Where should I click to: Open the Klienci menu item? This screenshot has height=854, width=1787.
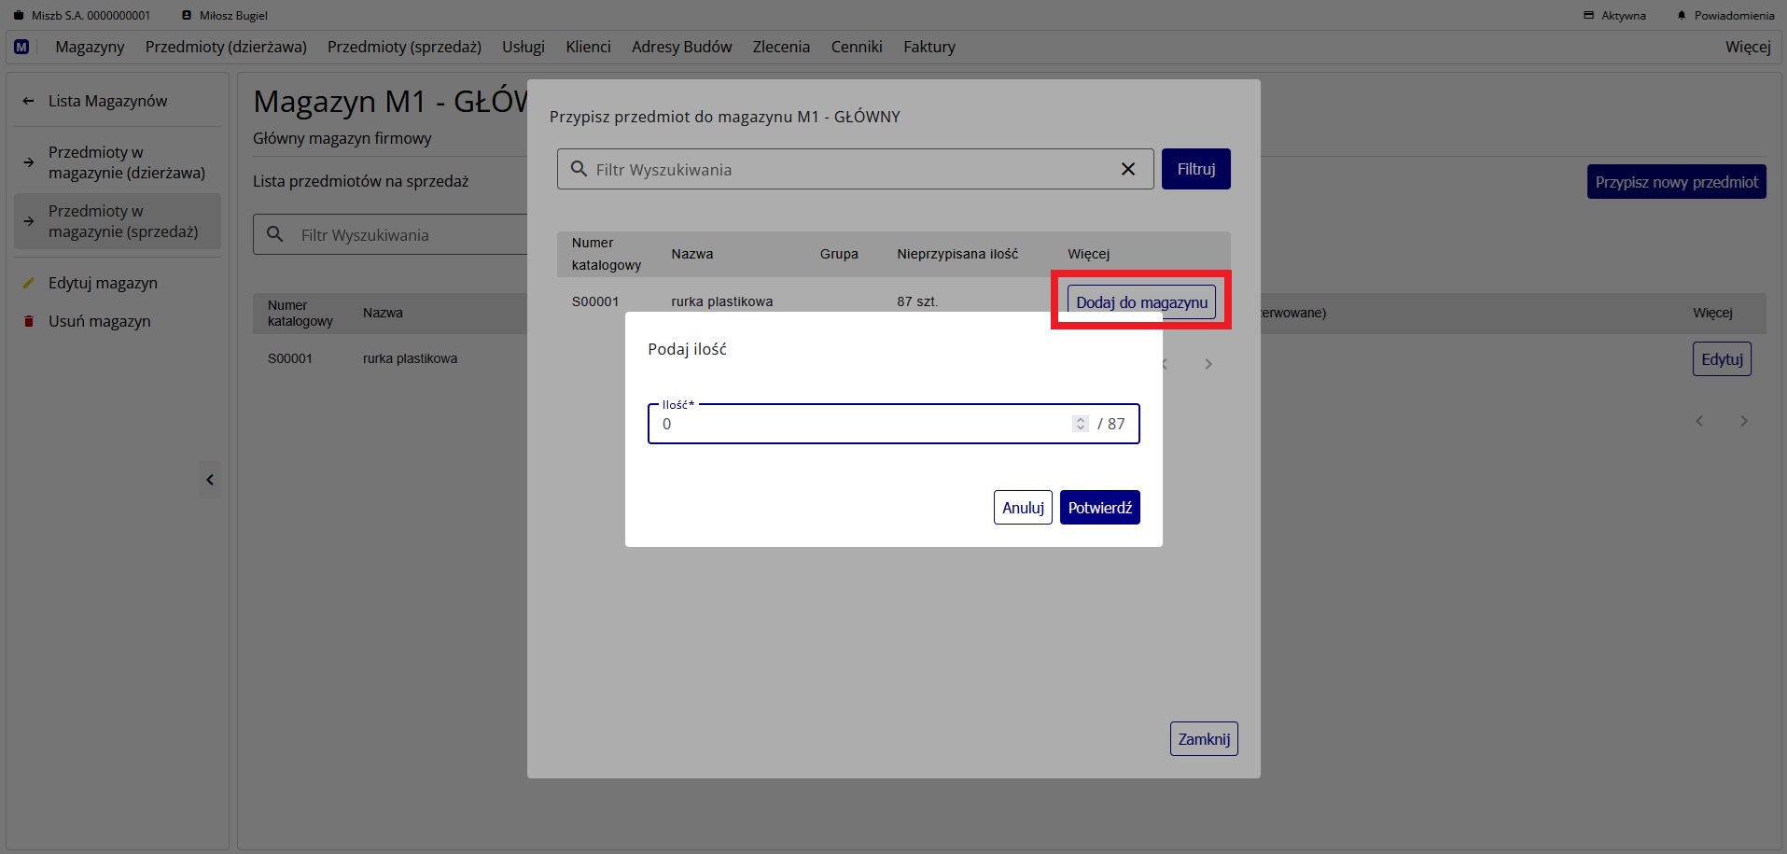pyautogui.click(x=588, y=47)
